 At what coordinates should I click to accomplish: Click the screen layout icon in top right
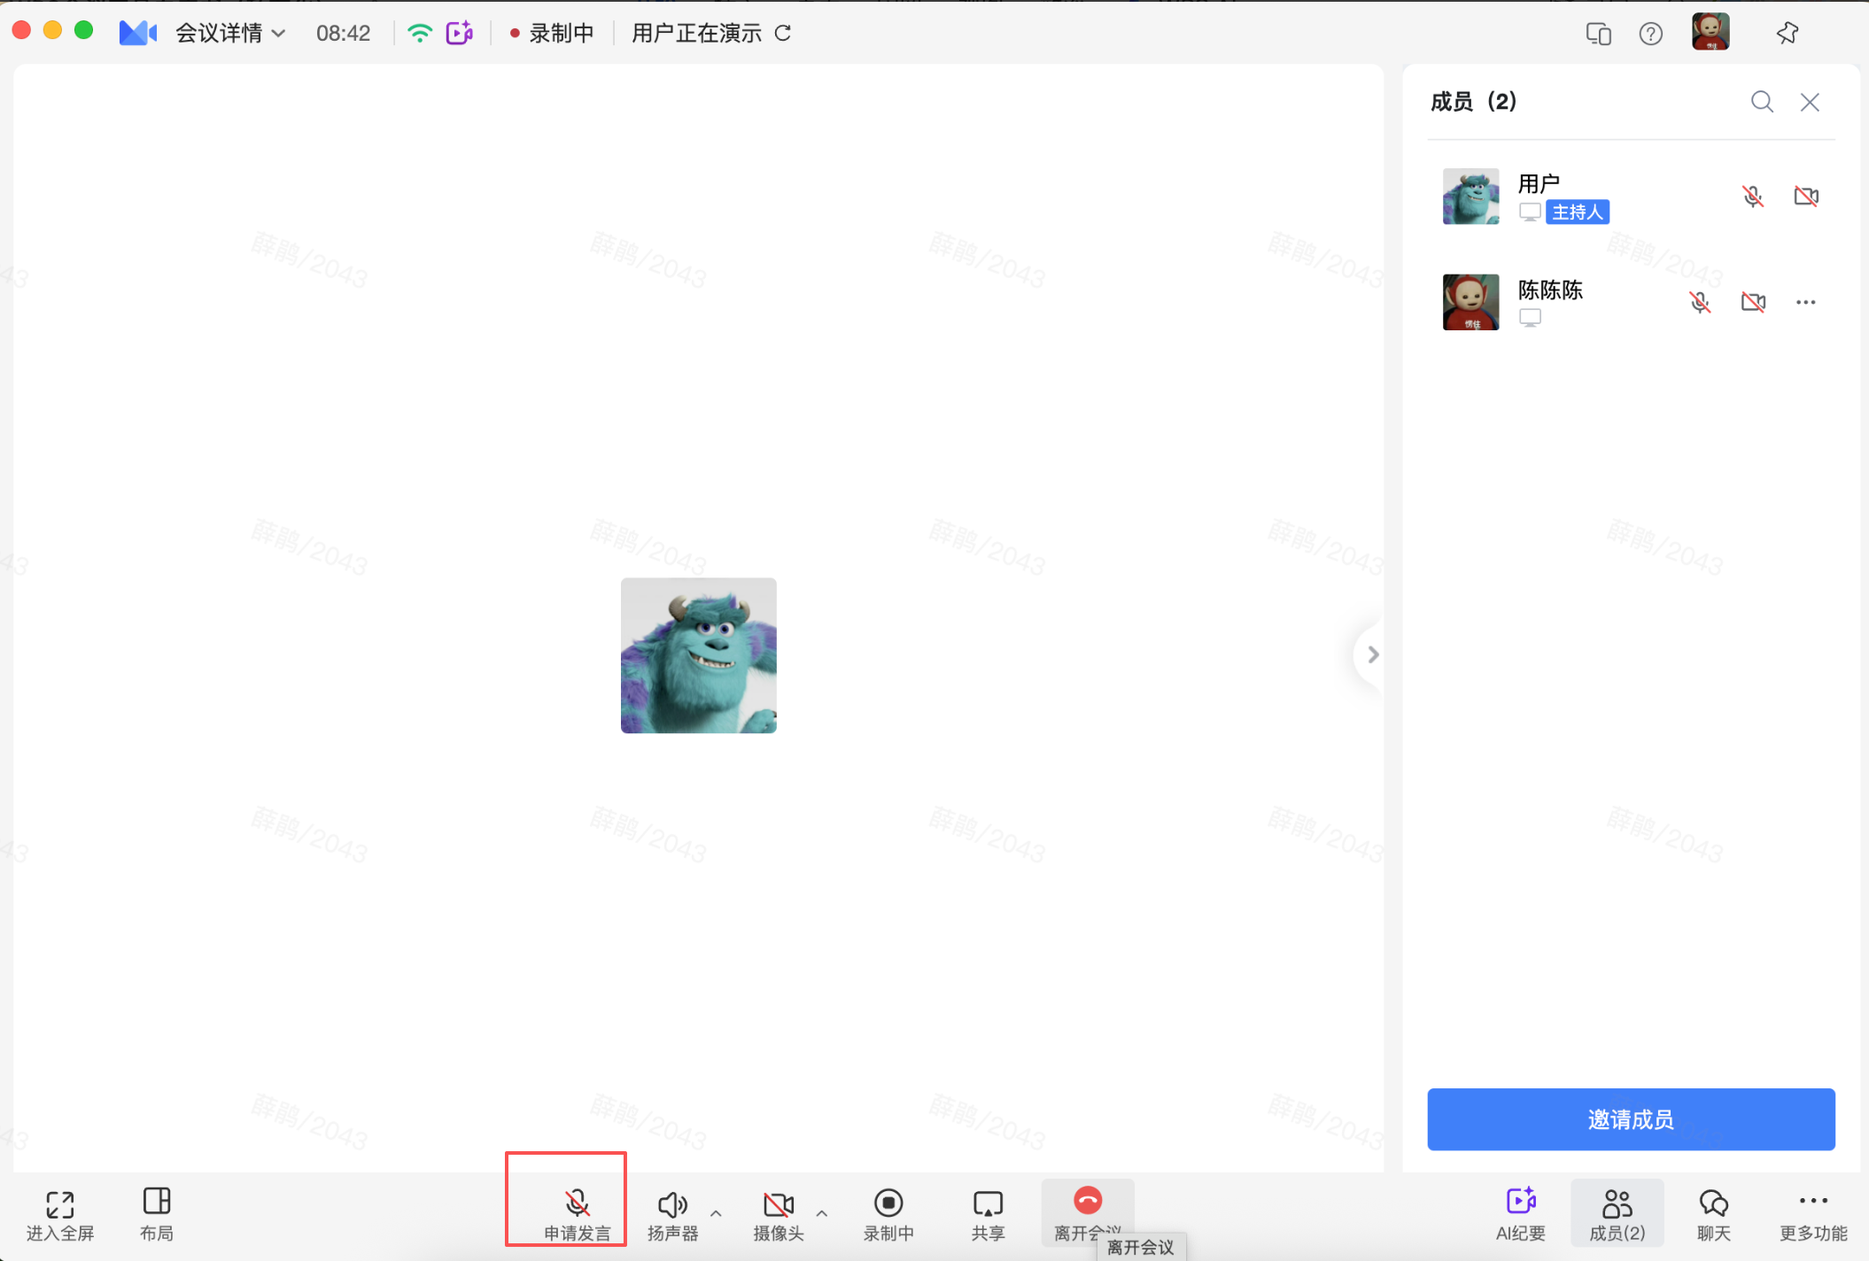pos(1598,34)
